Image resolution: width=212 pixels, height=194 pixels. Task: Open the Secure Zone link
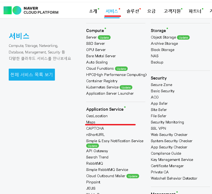pos(161,85)
